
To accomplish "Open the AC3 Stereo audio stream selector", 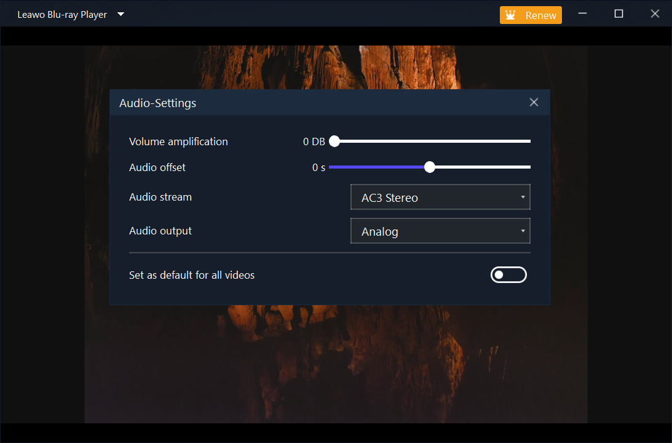I will pos(440,197).
